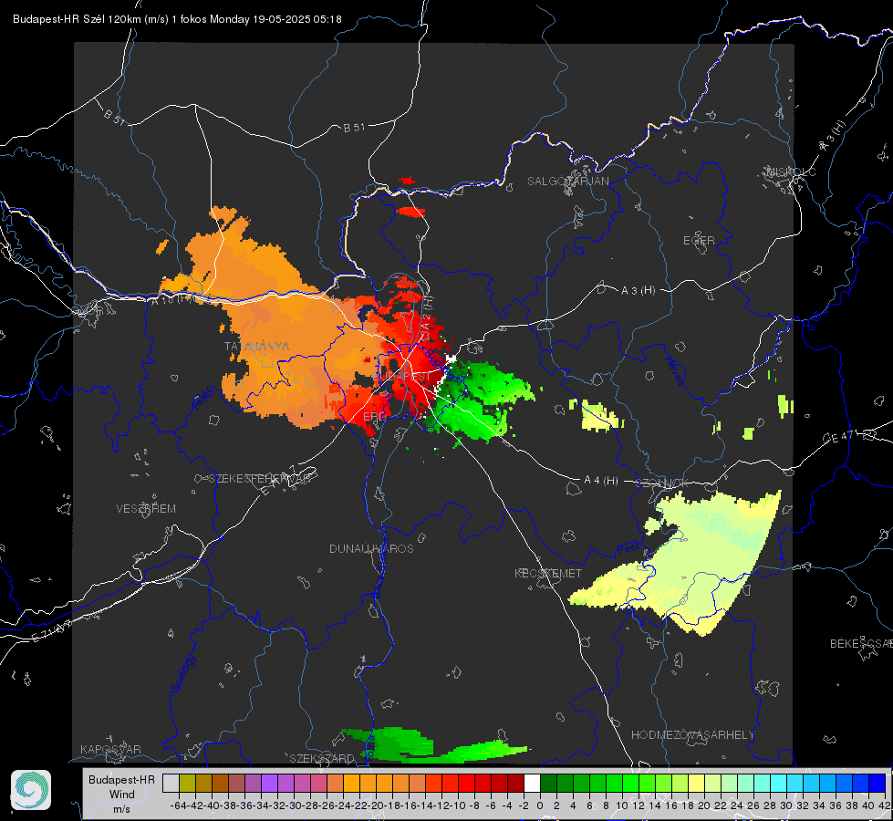The image size is (893, 821).
Task: Click the HODMEZOVASARHELY city label
Action: point(692,735)
